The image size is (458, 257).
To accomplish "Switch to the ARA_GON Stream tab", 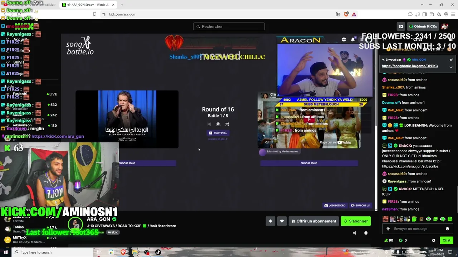I will click(x=88, y=5).
